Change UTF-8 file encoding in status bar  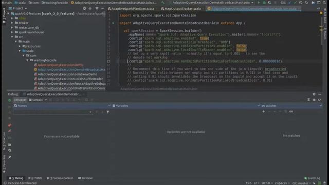click(267, 183)
